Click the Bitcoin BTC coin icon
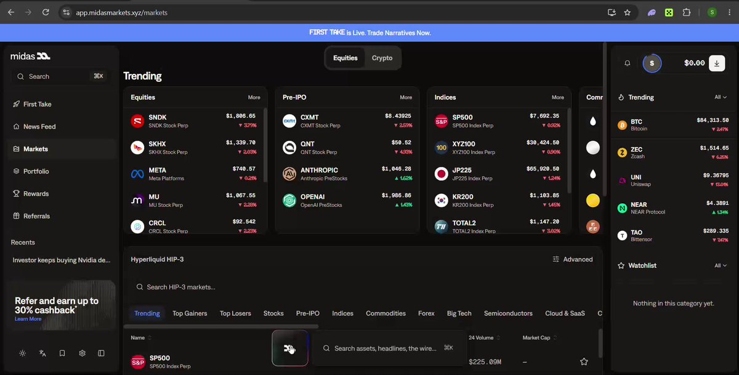 [622, 125]
